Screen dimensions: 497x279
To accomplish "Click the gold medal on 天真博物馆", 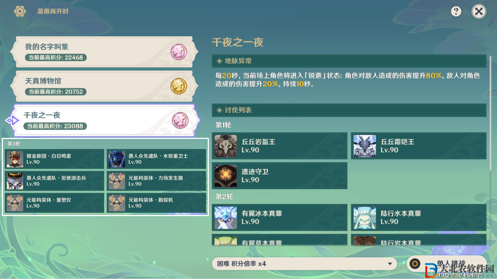I will pyautogui.click(x=179, y=86).
